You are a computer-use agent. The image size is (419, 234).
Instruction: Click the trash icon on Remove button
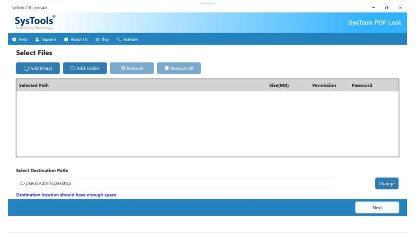click(123, 68)
